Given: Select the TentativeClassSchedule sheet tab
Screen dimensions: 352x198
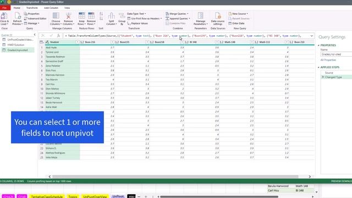Looking at the screenshot, I should click(x=47, y=196).
